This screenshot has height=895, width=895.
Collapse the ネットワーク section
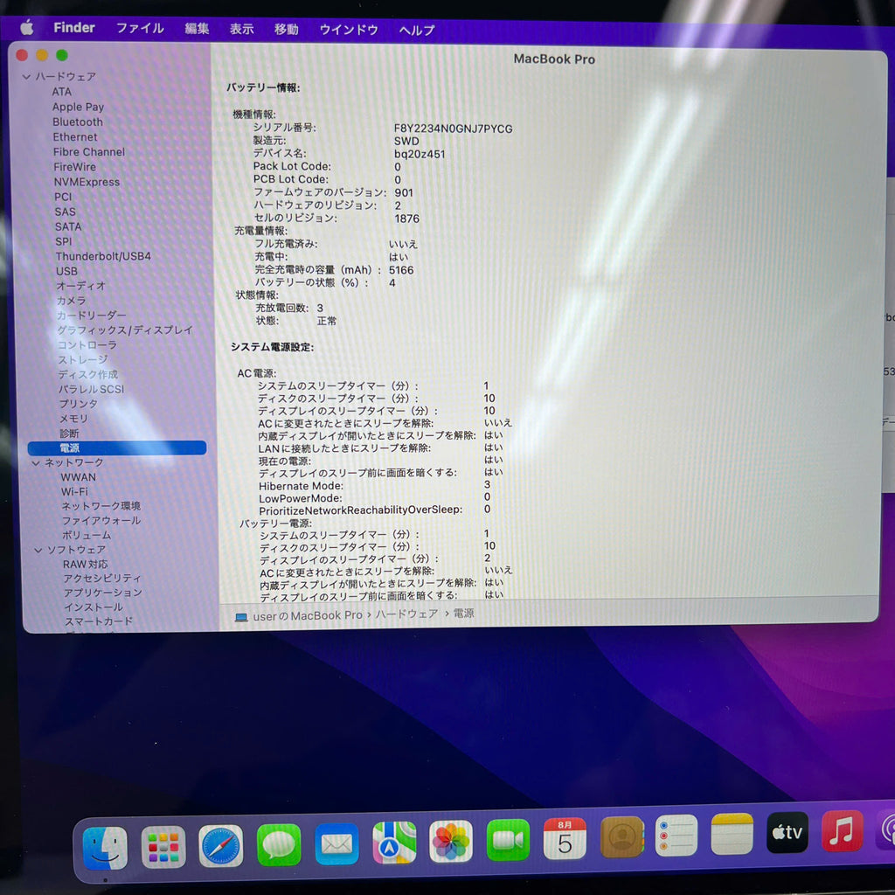pos(35,462)
